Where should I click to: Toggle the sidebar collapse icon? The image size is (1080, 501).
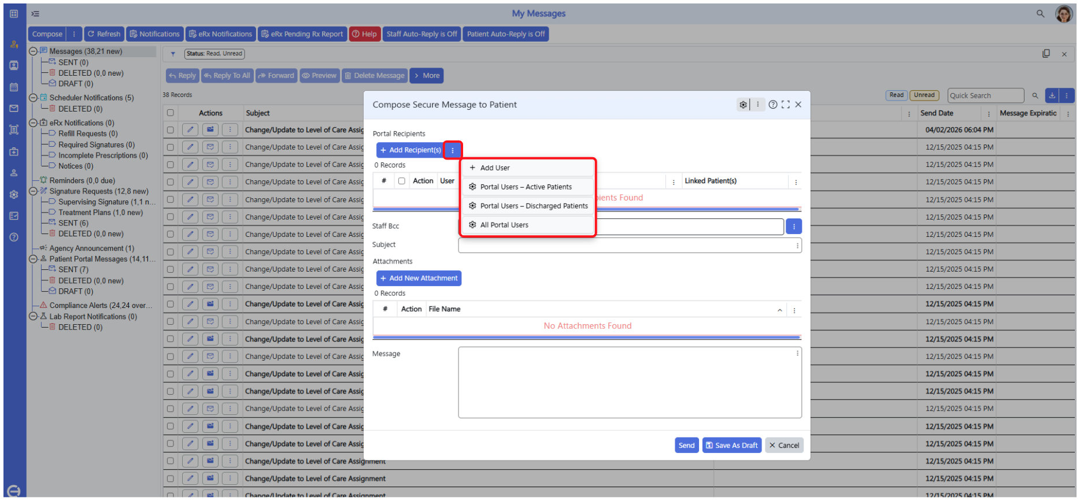point(35,13)
